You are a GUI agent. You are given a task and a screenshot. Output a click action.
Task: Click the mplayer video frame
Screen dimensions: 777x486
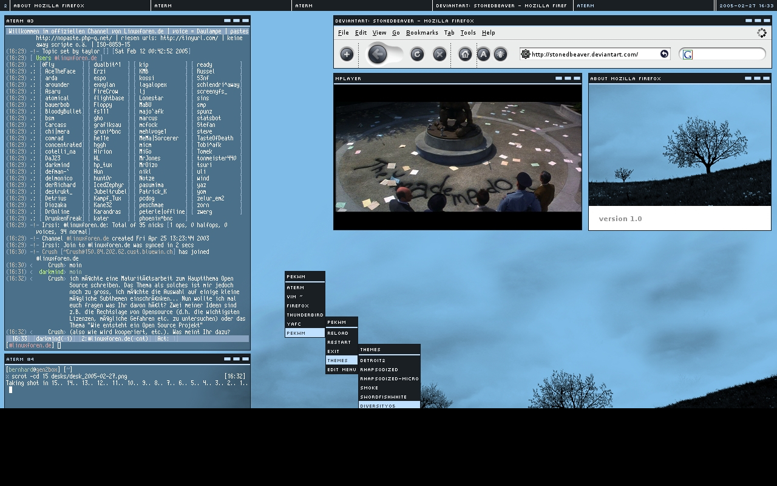tap(458, 157)
